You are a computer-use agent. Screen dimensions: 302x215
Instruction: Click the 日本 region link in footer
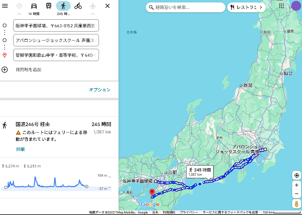[155, 212]
